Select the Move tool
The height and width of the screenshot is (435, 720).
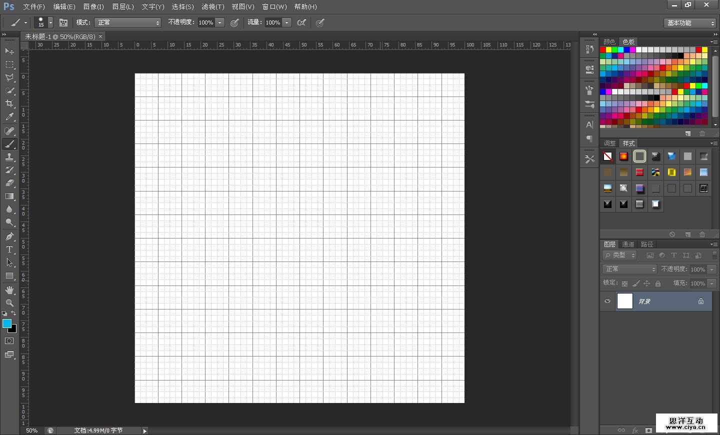(9, 51)
